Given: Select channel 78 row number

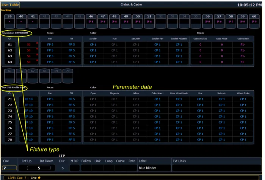Looking at the screenshot, I should (10, 139).
